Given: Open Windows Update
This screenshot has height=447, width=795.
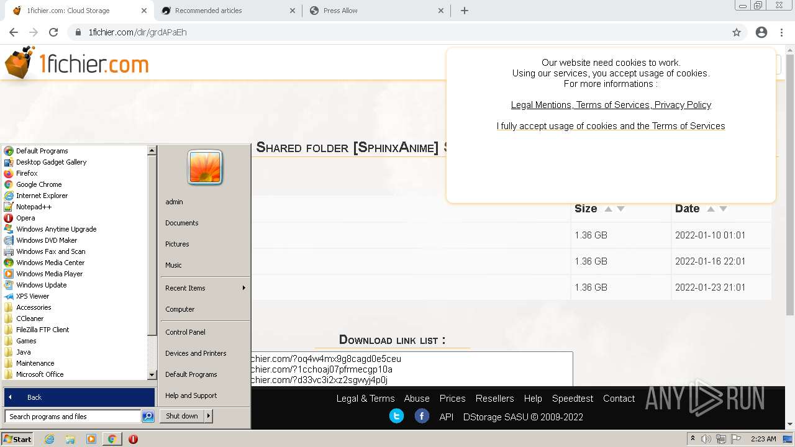Looking at the screenshot, I should click(41, 285).
